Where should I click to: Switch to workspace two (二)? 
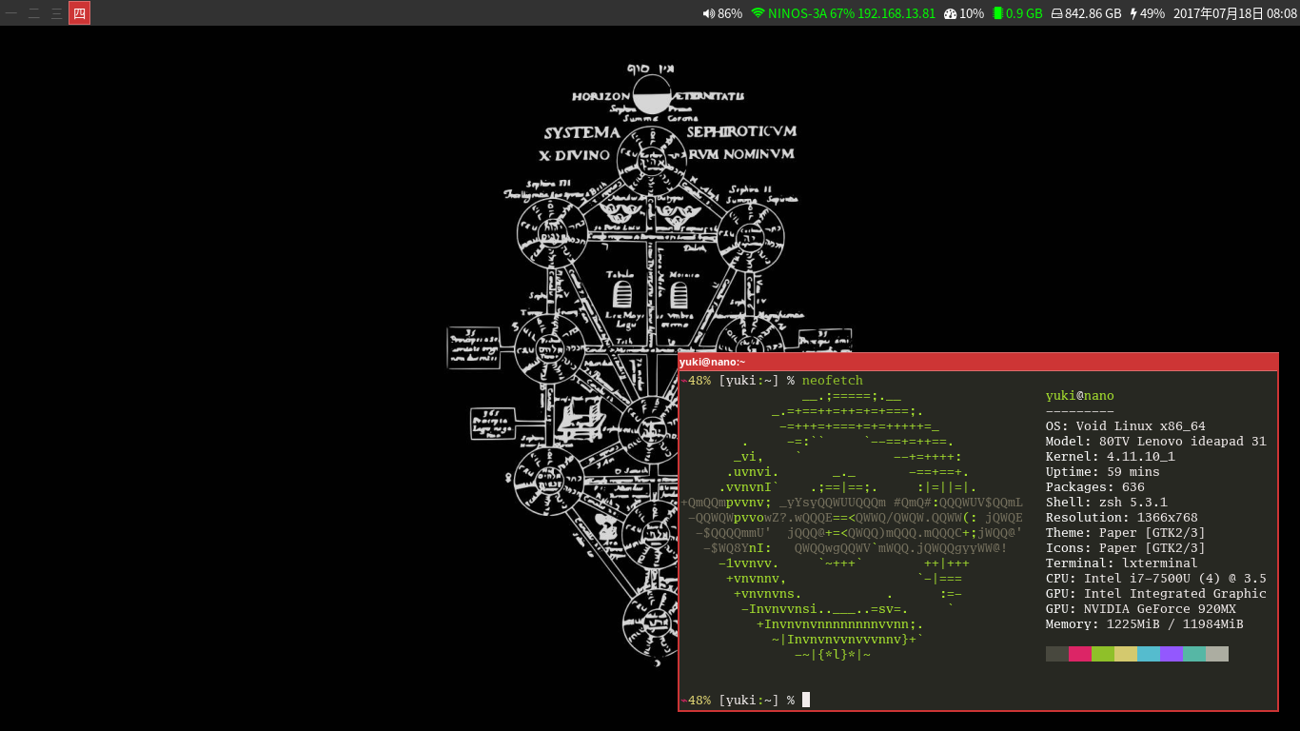(x=34, y=13)
